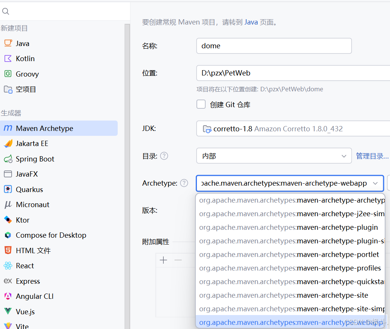Pick the maven-archetype-profiles option

click(x=290, y=268)
